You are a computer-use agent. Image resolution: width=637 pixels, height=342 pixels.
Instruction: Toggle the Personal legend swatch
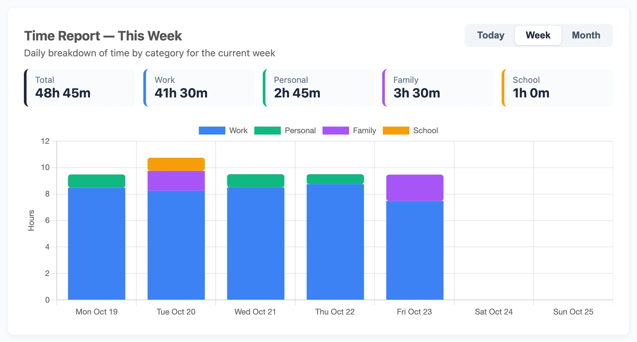[267, 131]
